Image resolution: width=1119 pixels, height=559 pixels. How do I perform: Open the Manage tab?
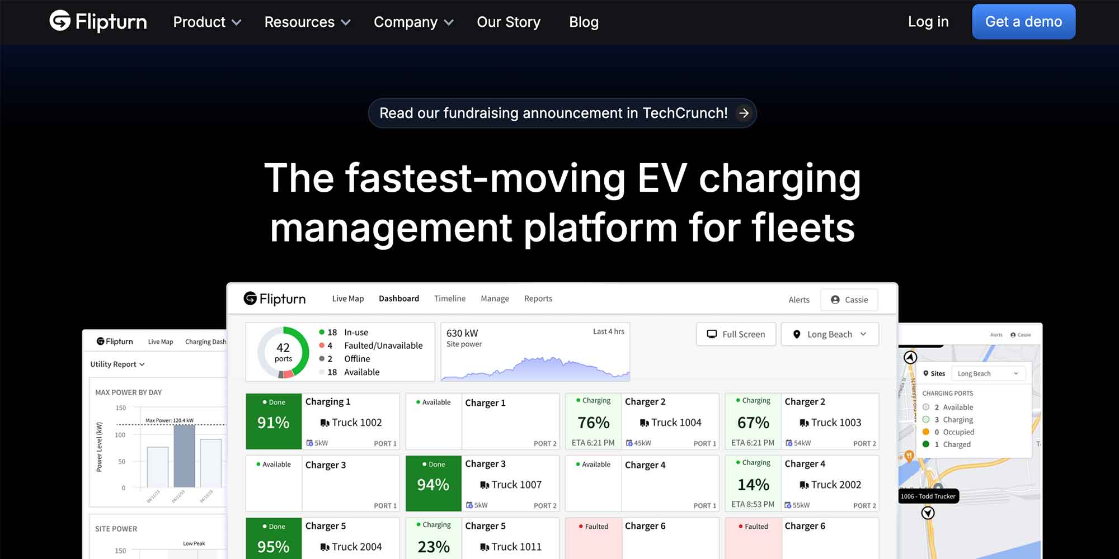point(495,299)
